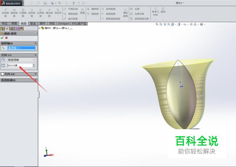Click the Previous View icon in view toolbar

coord(165,24)
